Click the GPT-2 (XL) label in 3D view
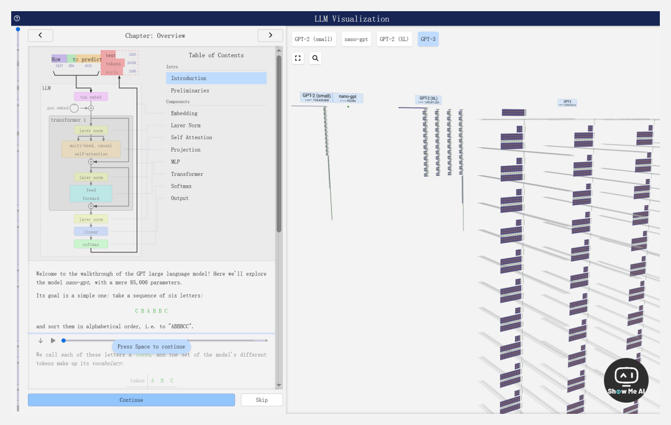This screenshot has height=425, width=671. click(x=428, y=99)
